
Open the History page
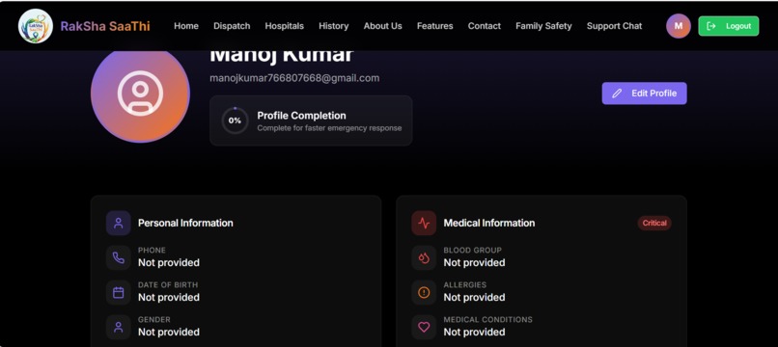(x=333, y=26)
